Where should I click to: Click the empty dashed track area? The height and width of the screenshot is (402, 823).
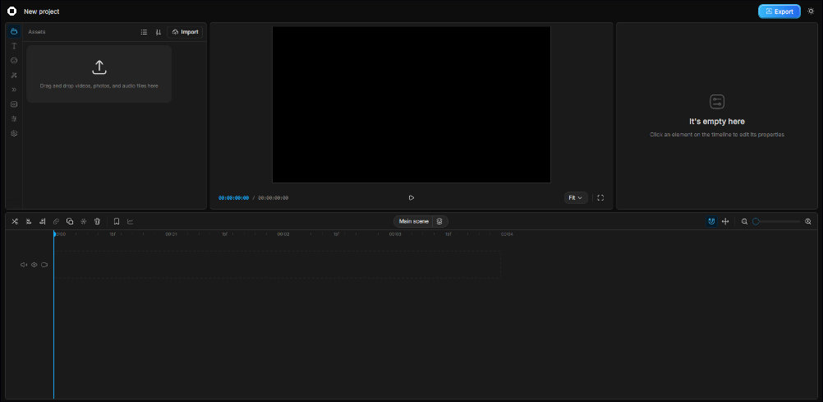click(278, 265)
